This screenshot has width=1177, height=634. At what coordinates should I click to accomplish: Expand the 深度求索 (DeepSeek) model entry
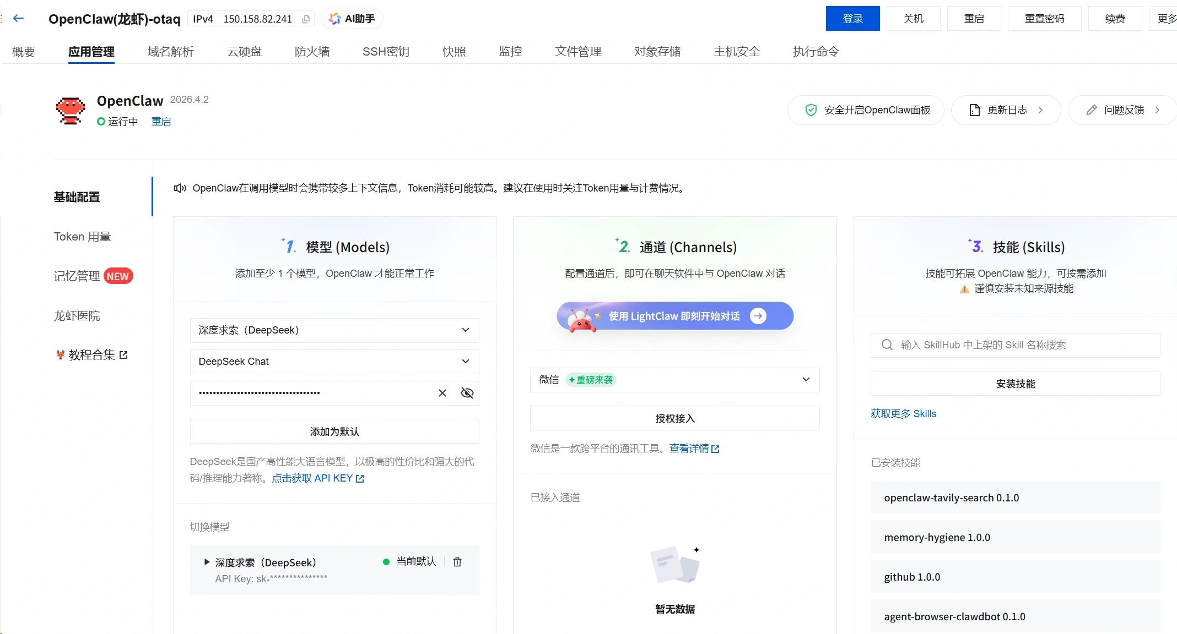pyautogui.click(x=207, y=562)
